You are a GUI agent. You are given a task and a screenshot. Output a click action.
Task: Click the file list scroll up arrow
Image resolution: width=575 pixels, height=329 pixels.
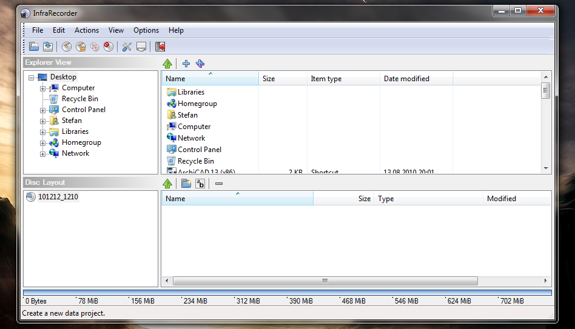click(546, 76)
